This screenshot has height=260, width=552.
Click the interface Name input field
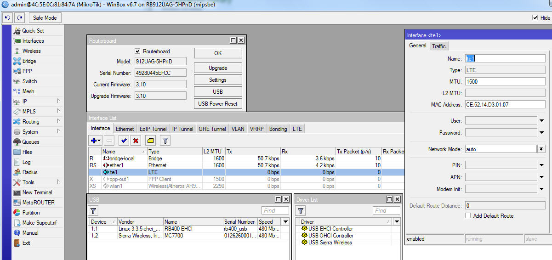505,58
